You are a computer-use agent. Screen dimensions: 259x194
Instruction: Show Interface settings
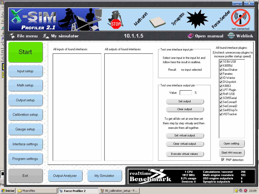pyautogui.click(x=26, y=144)
